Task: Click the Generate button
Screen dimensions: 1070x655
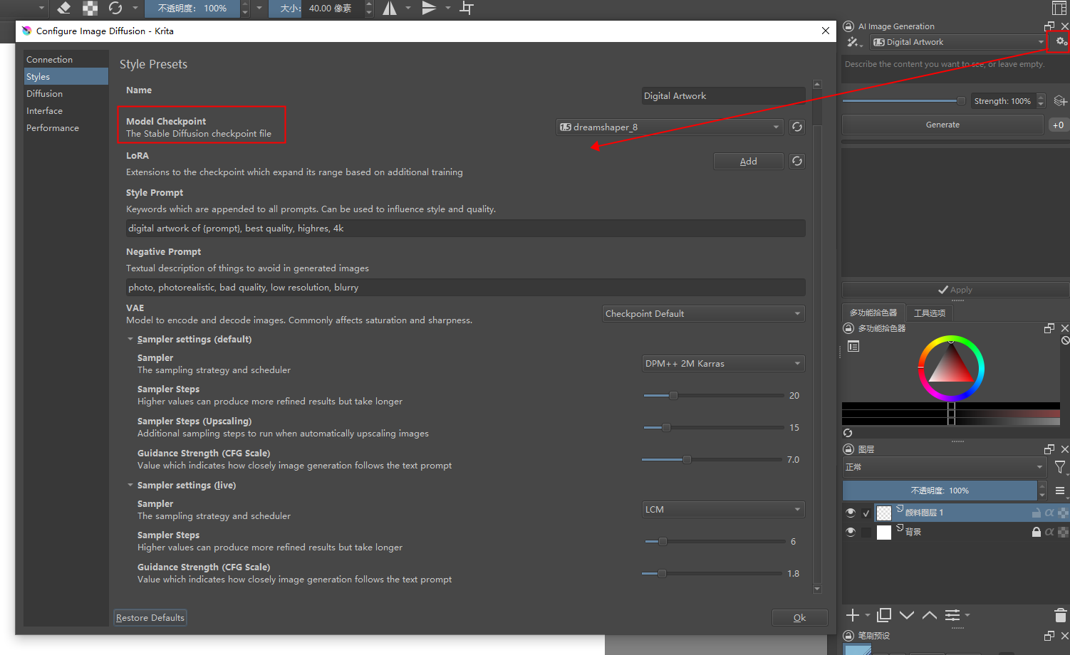Action: [942, 125]
